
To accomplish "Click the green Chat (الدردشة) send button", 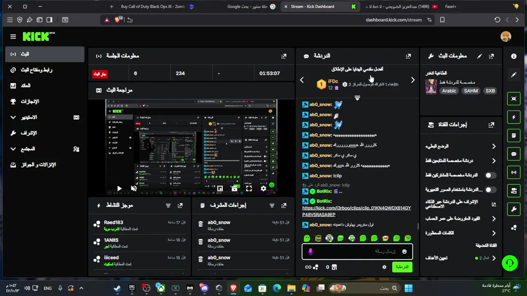I will click(402, 267).
